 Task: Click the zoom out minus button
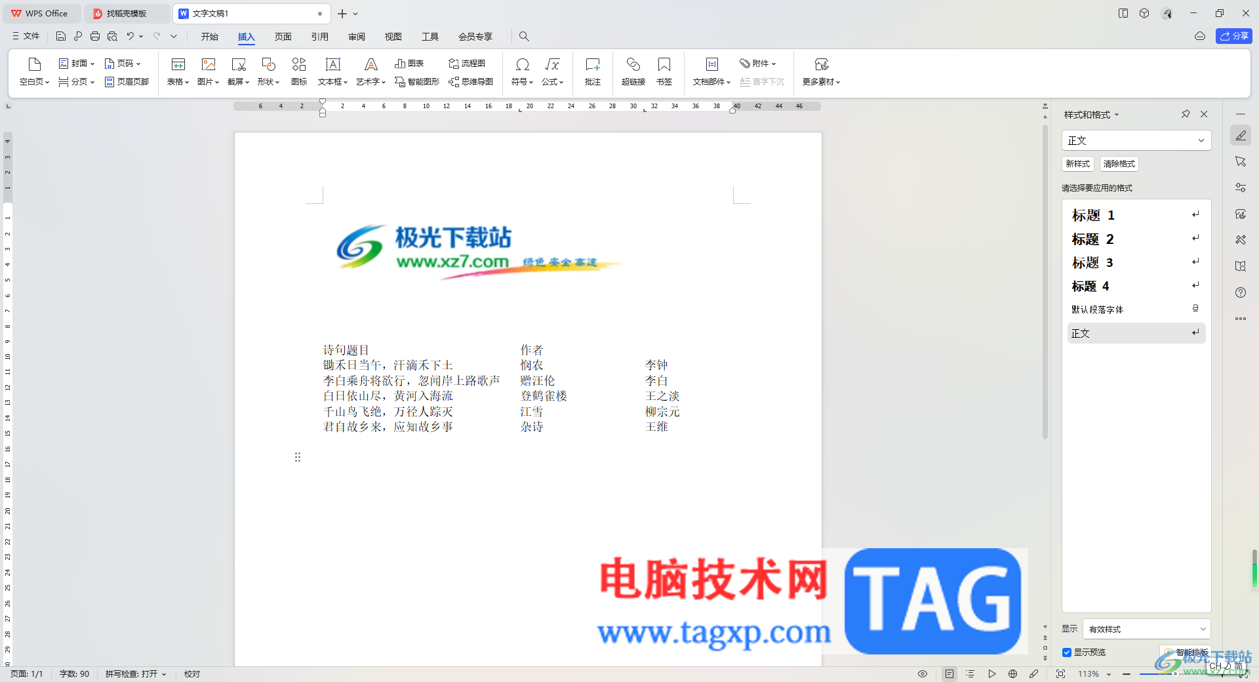coord(1127,674)
